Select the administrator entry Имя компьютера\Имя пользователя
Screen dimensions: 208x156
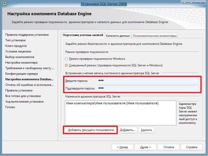coord(112,103)
